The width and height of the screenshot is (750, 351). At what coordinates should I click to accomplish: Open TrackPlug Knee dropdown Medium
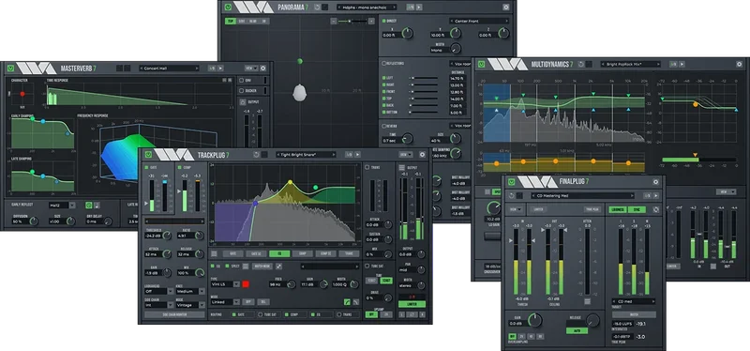[x=189, y=291]
